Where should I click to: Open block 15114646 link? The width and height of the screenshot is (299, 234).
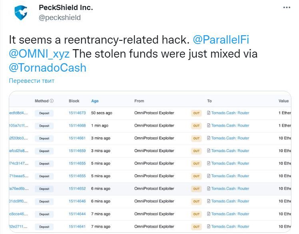pyautogui.click(x=77, y=201)
